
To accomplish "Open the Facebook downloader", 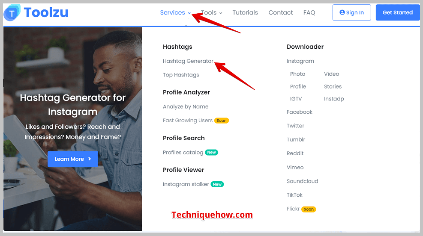I will [300, 112].
